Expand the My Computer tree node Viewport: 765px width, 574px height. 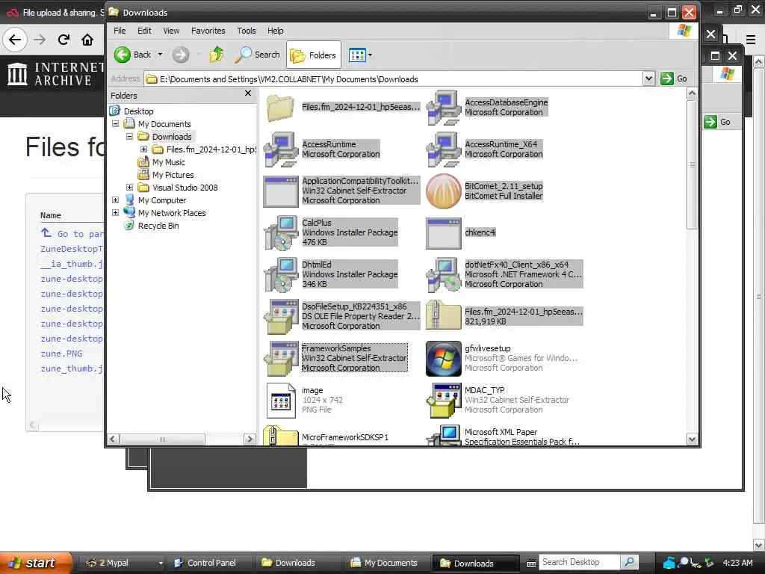click(x=116, y=200)
